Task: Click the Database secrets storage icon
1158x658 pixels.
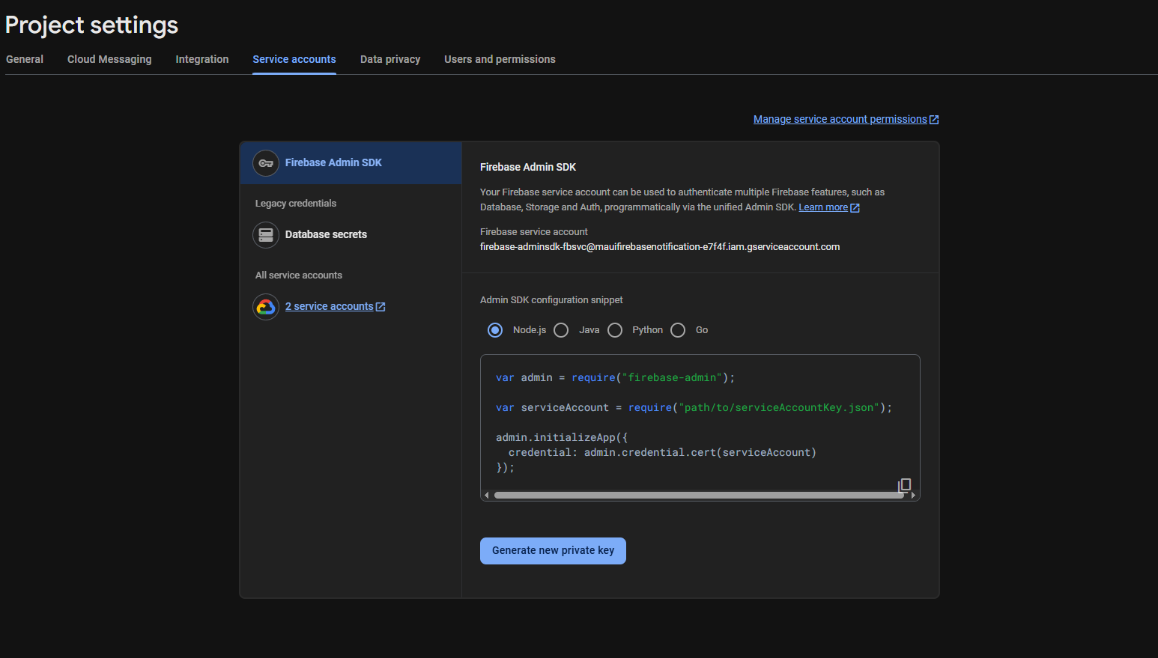Action: [266, 235]
